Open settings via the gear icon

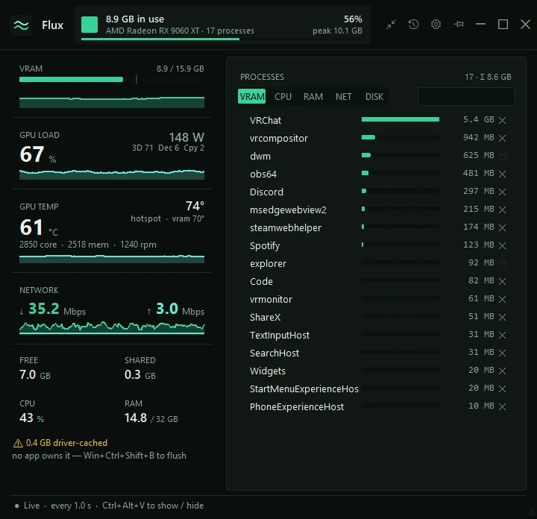click(x=436, y=25)
